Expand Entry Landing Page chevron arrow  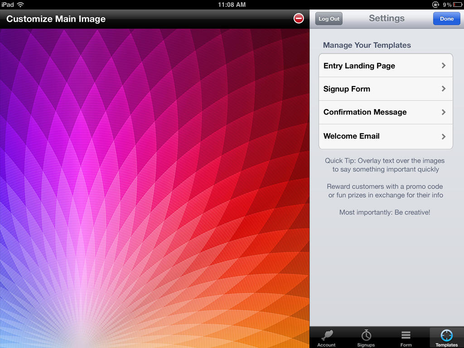pyautogui.click(x=444, y=66)
